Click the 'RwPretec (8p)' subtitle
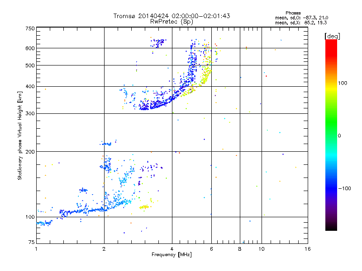 pos(172,22)
